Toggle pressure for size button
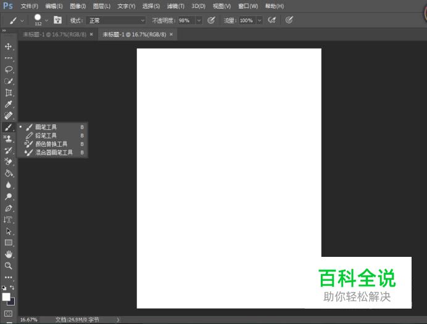 [x=289, y=20]
